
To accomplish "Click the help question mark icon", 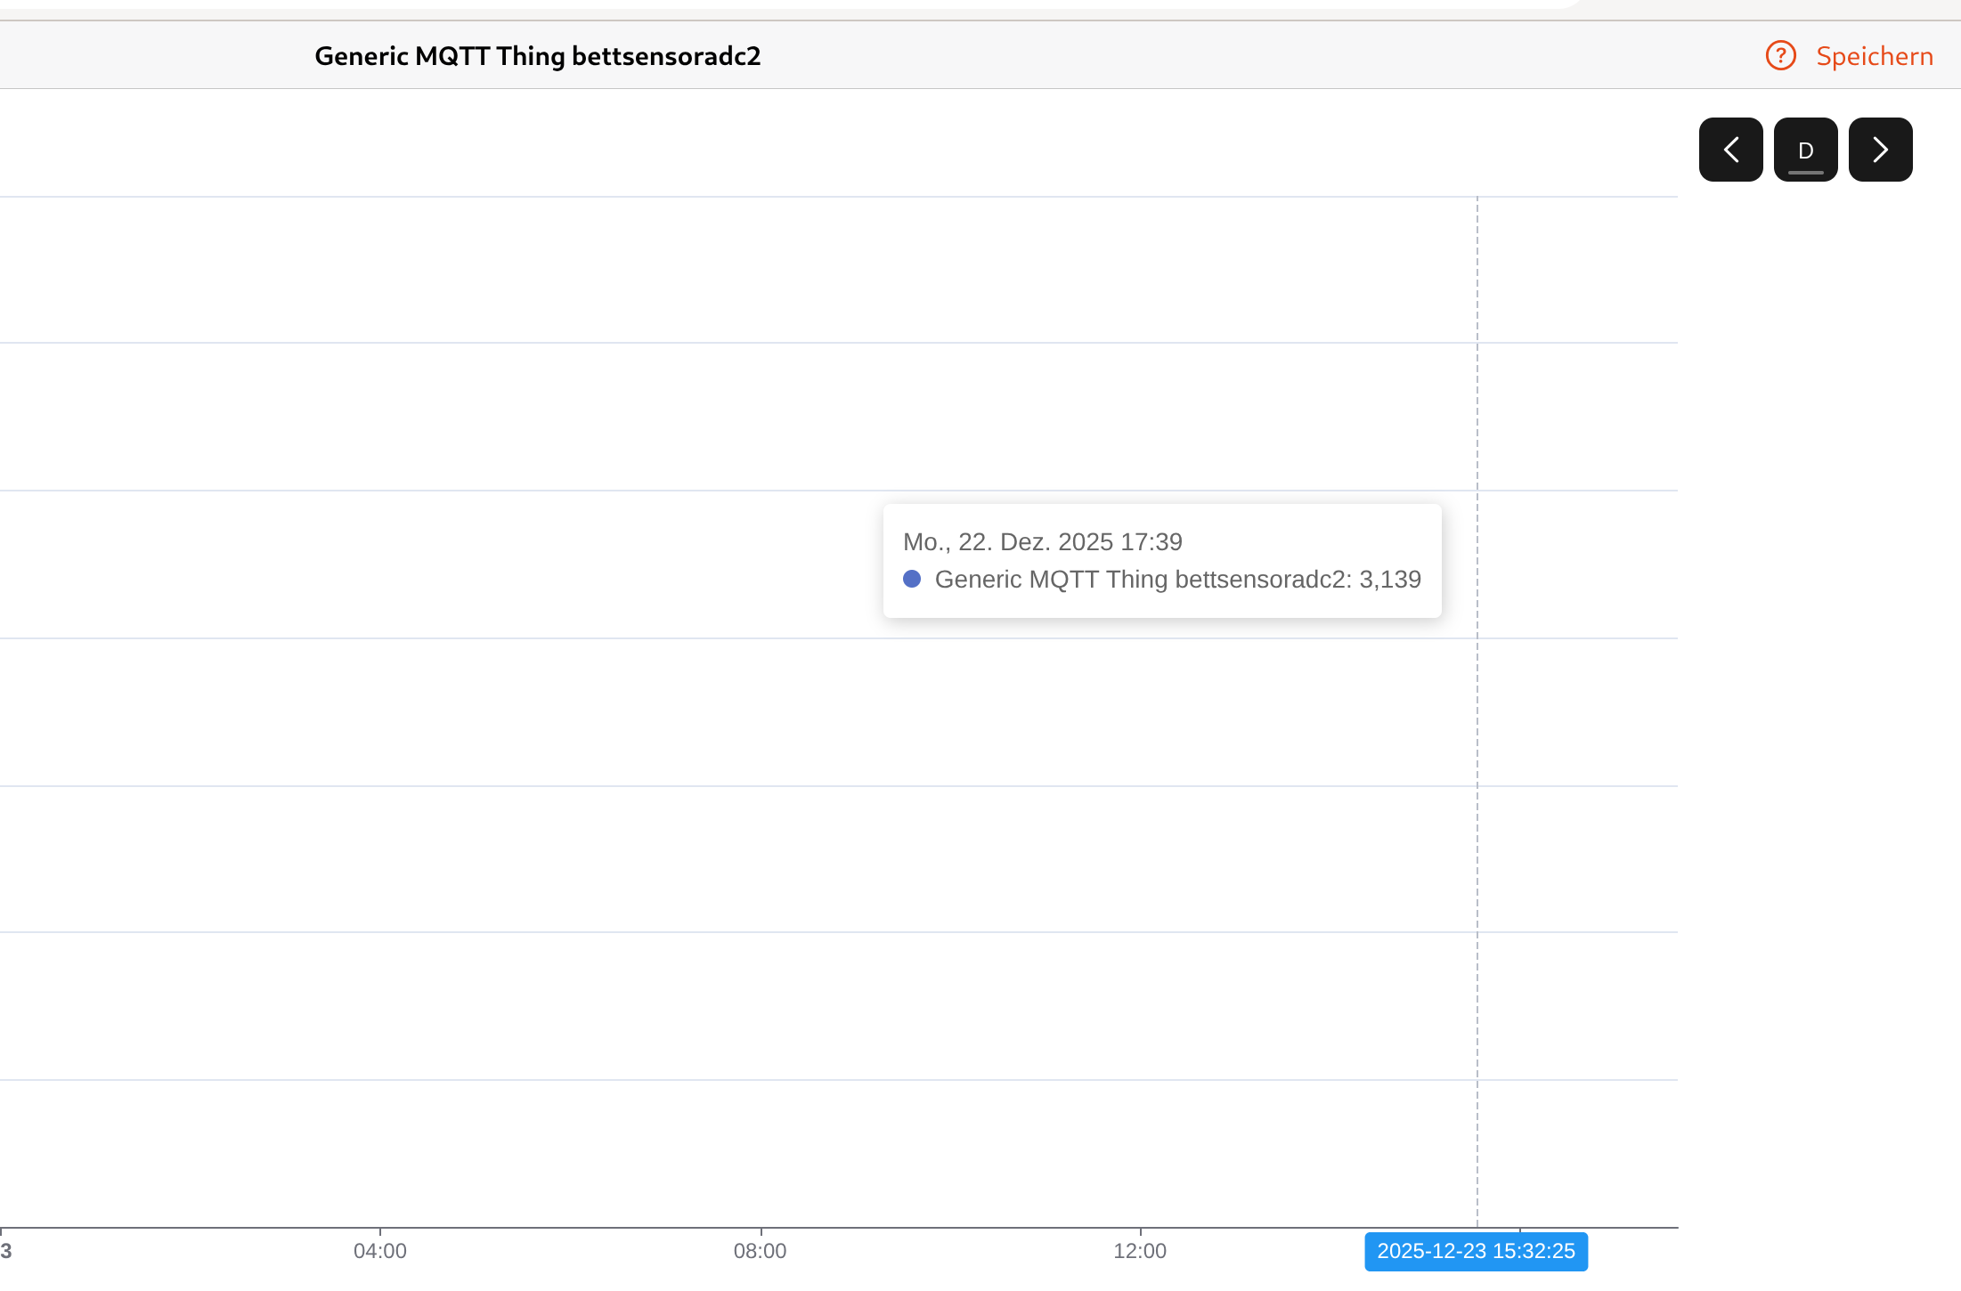I will 1780,56.
